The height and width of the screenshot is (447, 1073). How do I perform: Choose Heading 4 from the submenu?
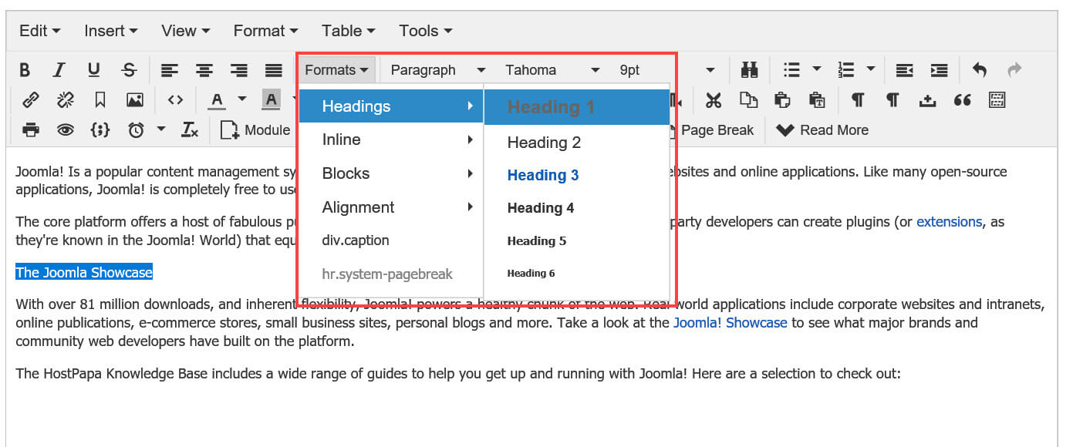coord(577,208)
